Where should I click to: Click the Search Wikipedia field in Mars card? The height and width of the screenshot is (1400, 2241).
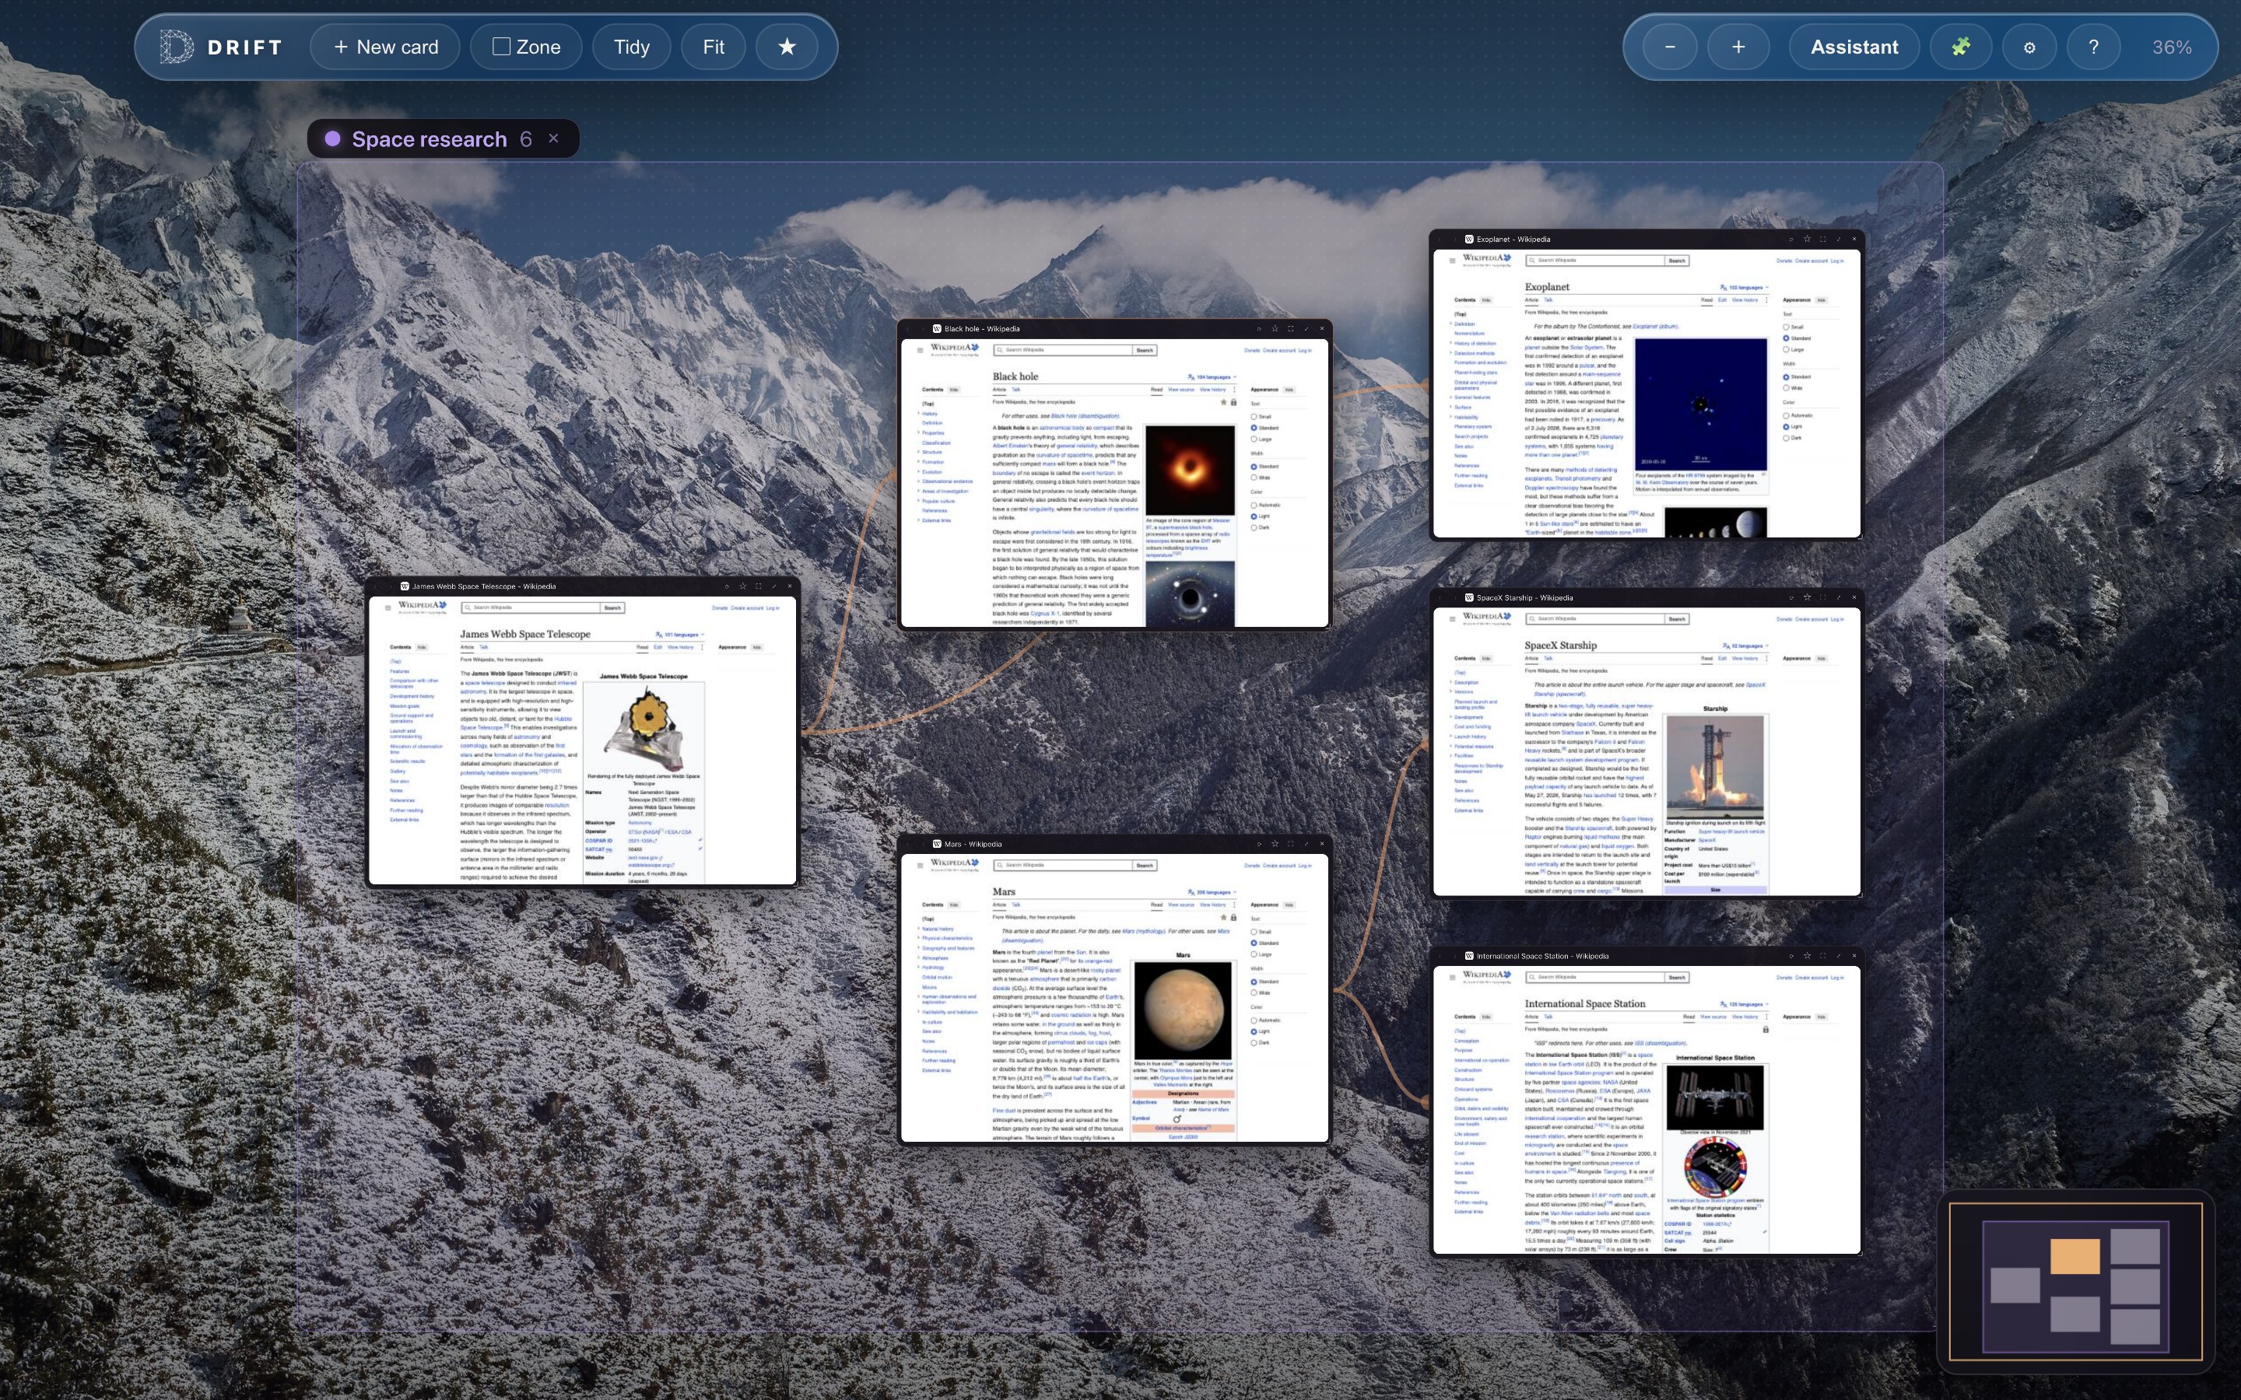(x=1063, y=865)
